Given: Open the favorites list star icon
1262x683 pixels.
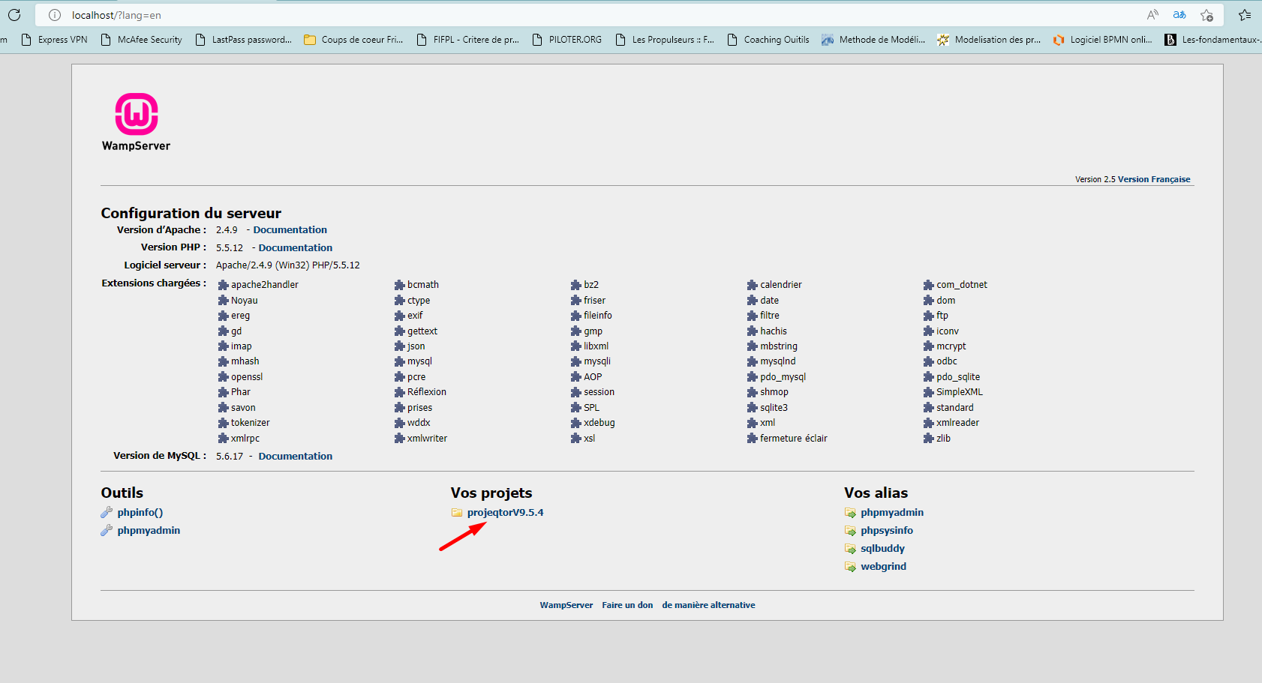Looking at the screenshot, I should tap(1245, 15).
